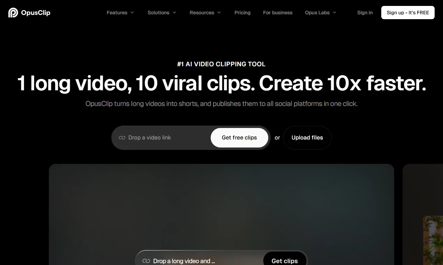Click the link icon in video field
Viewport: 443px width, 265px height.
(x=122, y=138)
